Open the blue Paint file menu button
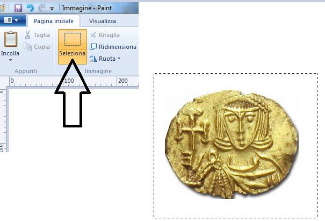This screenshot has width=325, height=221. tap(13, 20)
